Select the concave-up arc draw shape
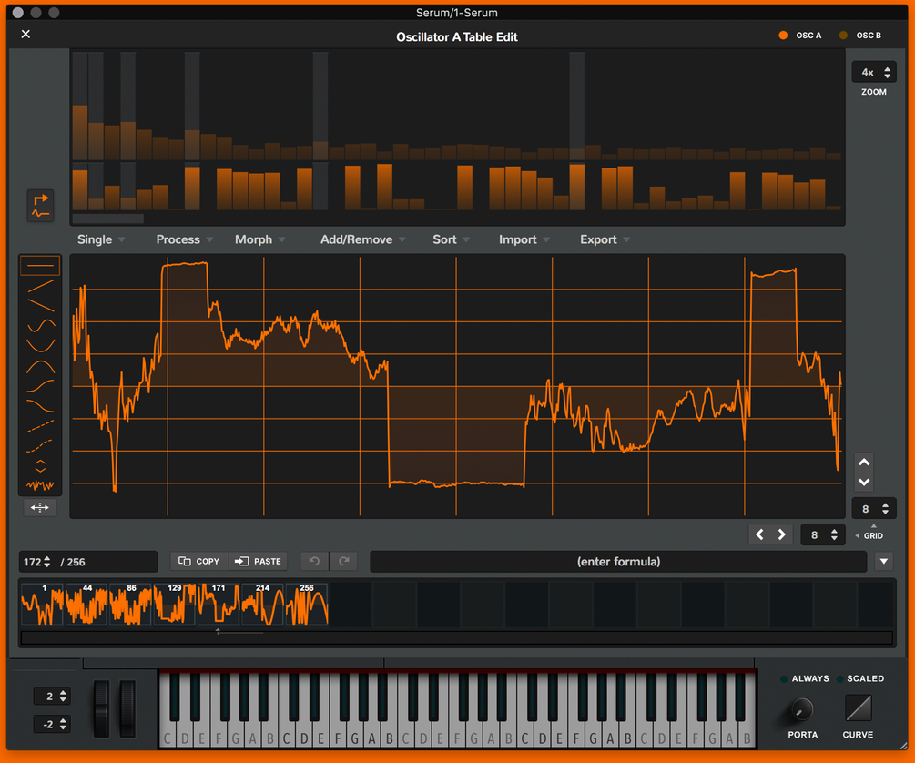 pos(40,345)
